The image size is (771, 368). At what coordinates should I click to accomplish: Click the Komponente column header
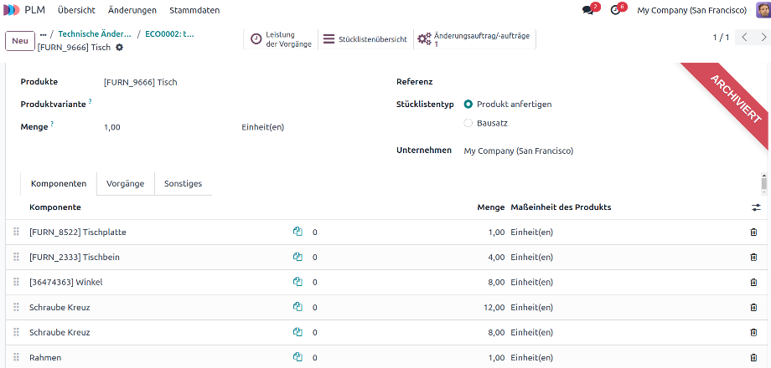click(55, 207)
